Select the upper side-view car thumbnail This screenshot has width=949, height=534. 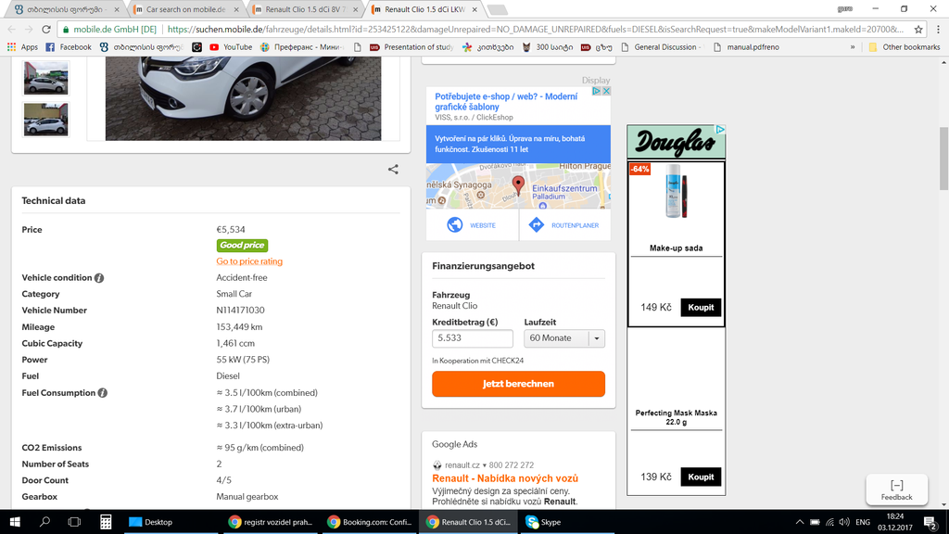(x=46, y=78)
